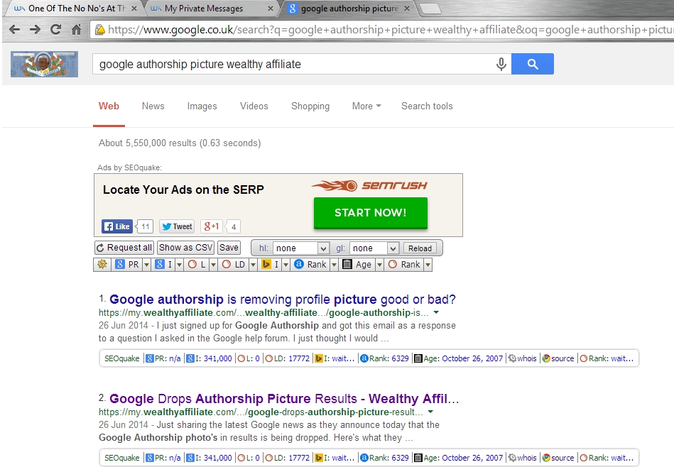This screenshot has height=467, width=674.
Task: Click source link in result 1 SEOquake bar
Action: (558, 358)
